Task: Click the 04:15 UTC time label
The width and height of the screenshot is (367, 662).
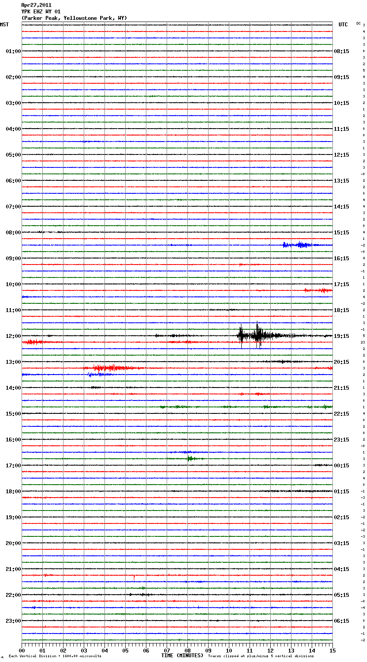Action: [x=342, y=569]
